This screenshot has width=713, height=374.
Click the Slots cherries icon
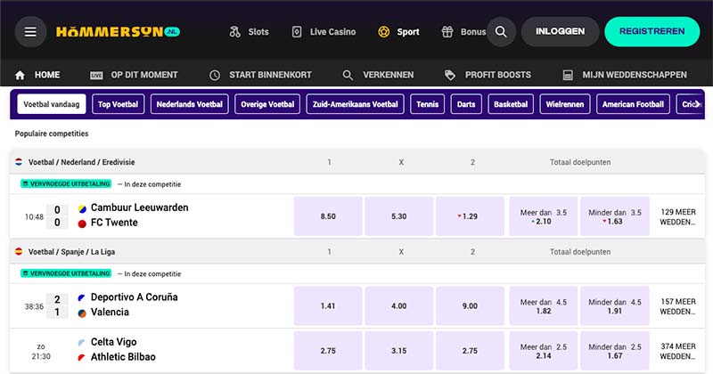click(234, 32)
